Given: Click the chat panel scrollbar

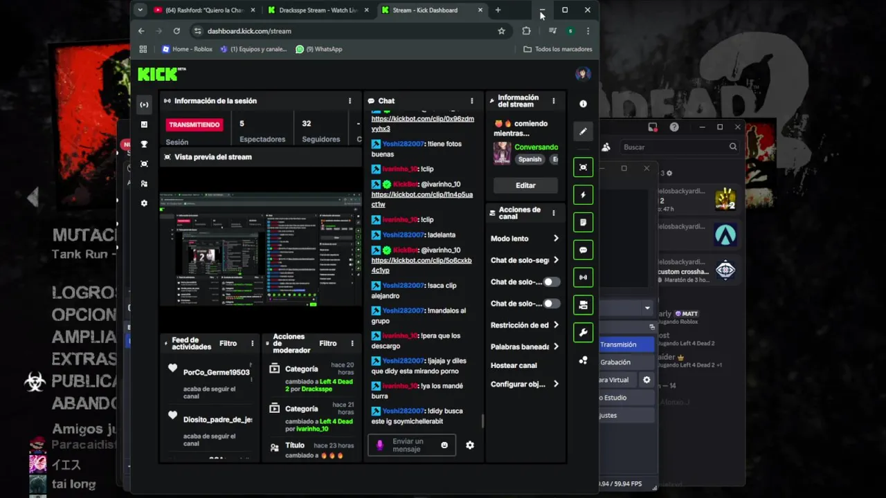Looking at the screenshot, I should 482,421.
